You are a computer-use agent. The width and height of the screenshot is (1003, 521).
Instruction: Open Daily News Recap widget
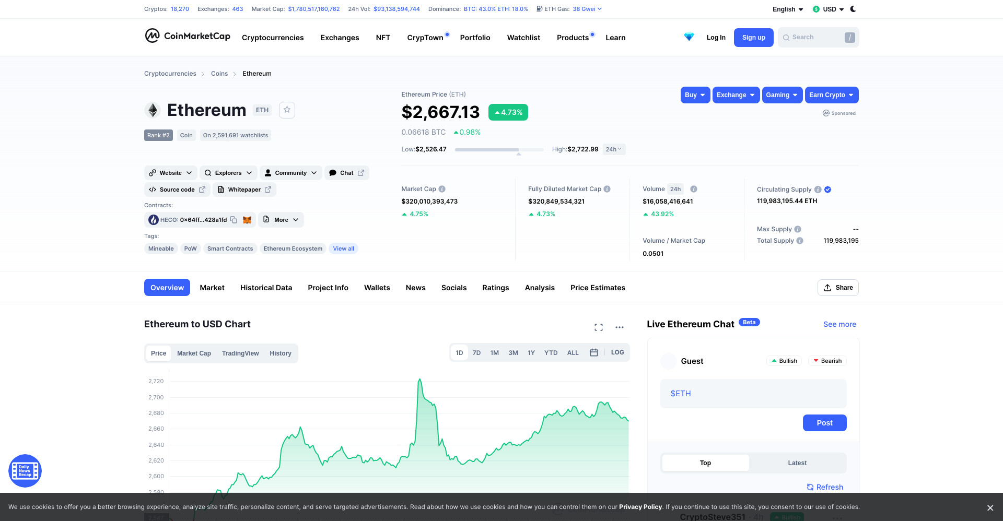pos(25,471)
